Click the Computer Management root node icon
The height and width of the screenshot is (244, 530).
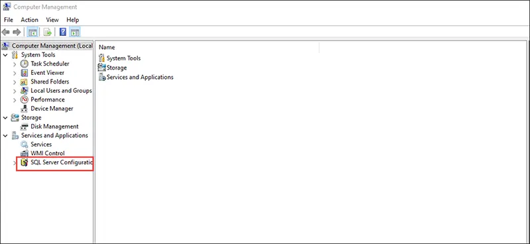(5, 46)
